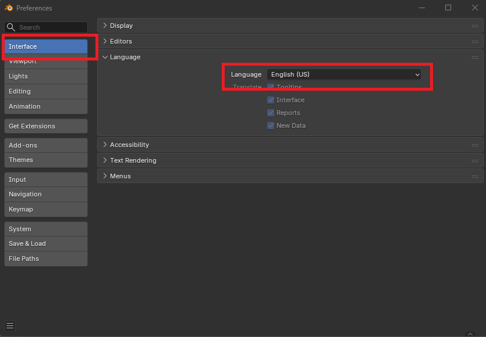Screen dimensions: 486x337
Task: Grab the Display panel drag handle icon
Action: (475, 26)
